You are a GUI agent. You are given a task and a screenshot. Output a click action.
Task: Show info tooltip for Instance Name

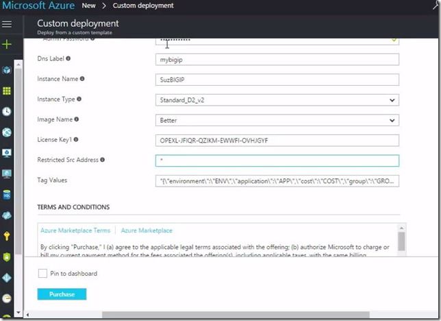coord(82,79)
